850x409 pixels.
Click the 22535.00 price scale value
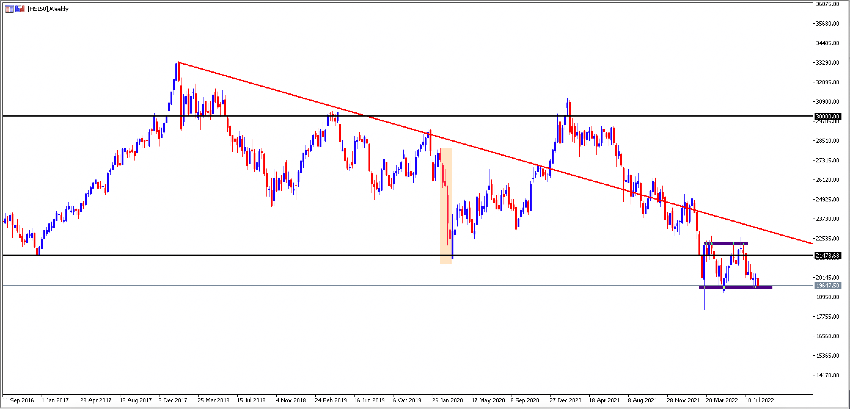(827, 238)
